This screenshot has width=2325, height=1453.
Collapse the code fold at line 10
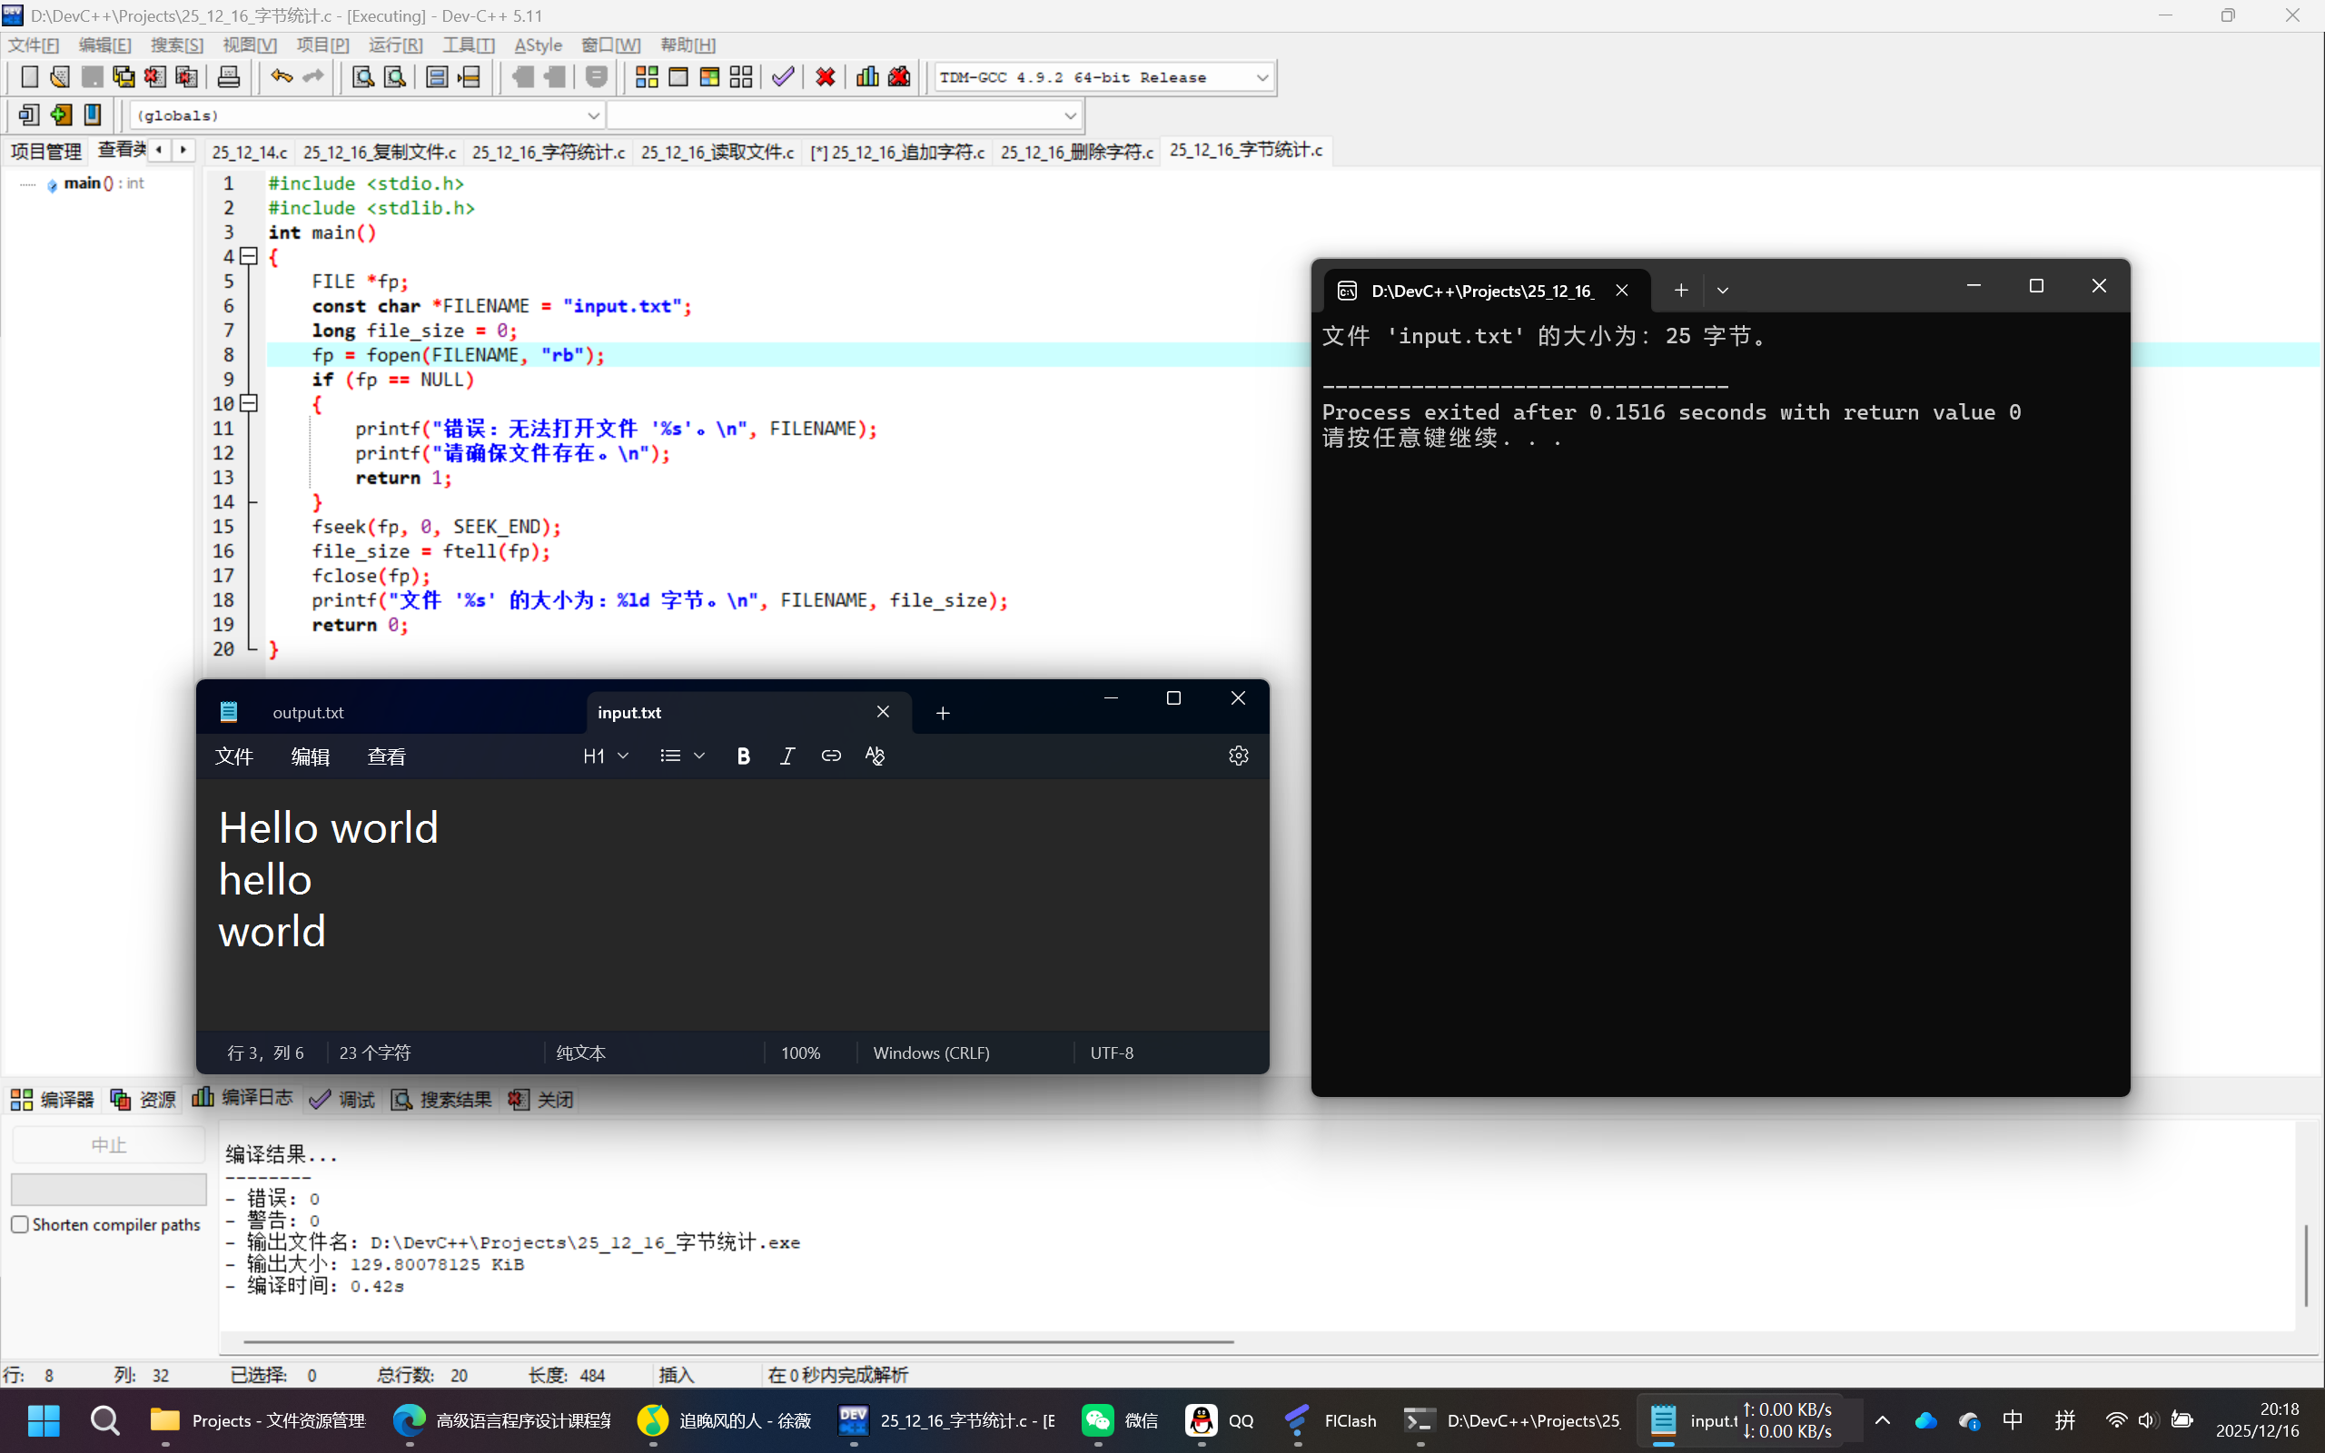coord(249,403)
